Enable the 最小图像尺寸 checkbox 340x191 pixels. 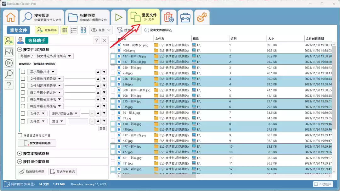click(23, 72)
